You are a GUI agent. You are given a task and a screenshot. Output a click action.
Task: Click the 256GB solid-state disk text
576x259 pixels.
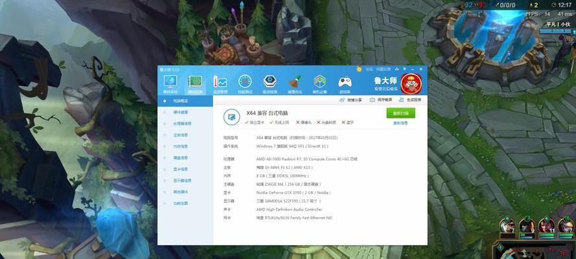[x=288, y=184]
